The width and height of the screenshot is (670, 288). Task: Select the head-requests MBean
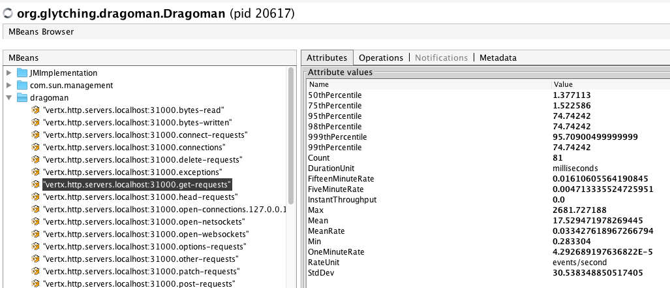click(140, 197)
